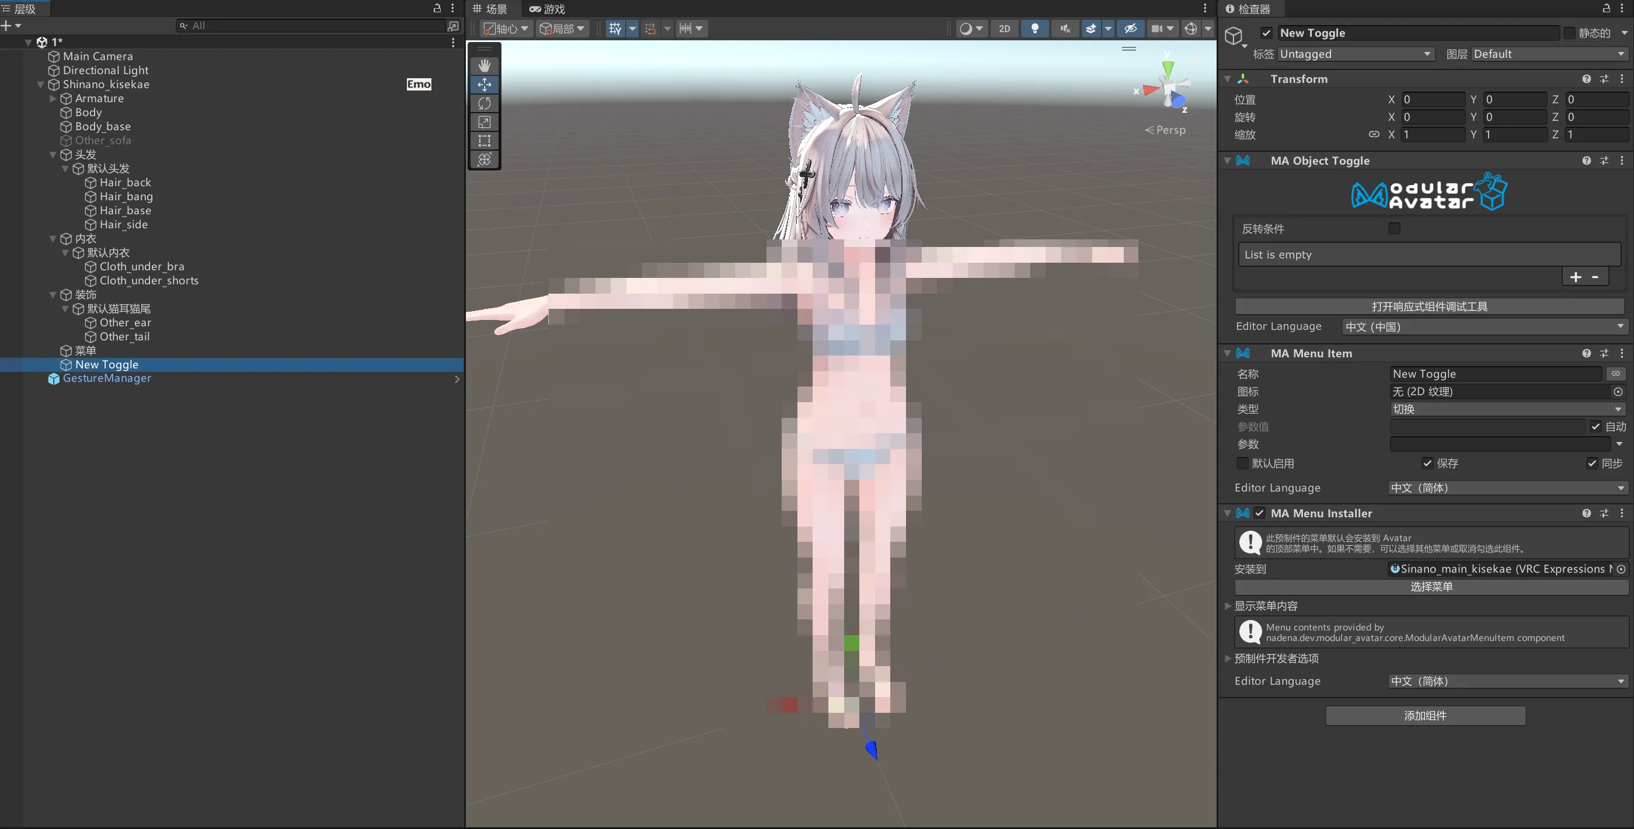Screen dimensions: 1634x829
Task: Disable the MA Menu Installer component checkbox
Action: 1260,513
